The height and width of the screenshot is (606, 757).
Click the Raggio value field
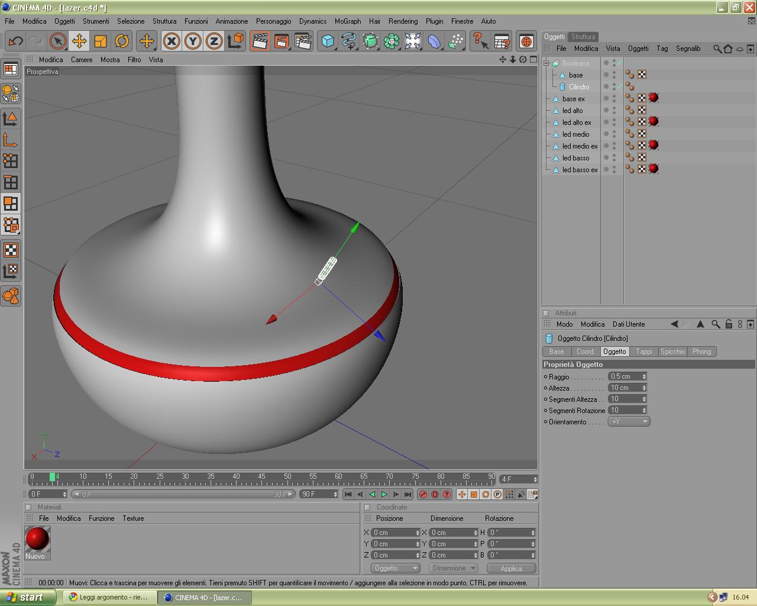[627, 376]
